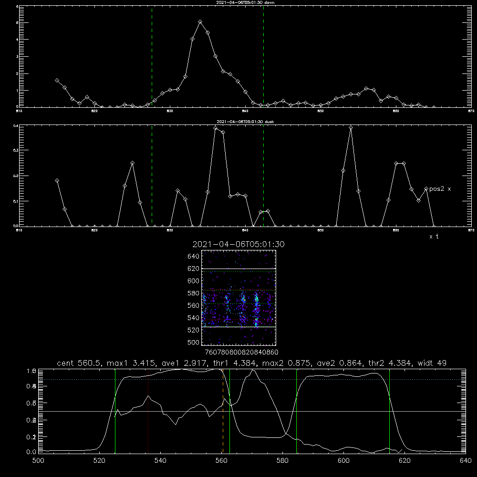The image size is (477, 477).
Task: Click the first diamond data point of the dawn curve
Action: (57, 80)
